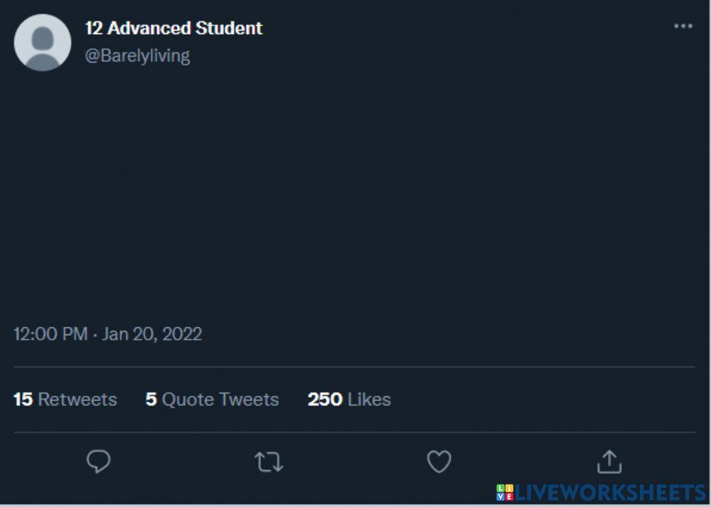View the Retweets list
This screenshot has width=711, height=507.
pos(77,400)
